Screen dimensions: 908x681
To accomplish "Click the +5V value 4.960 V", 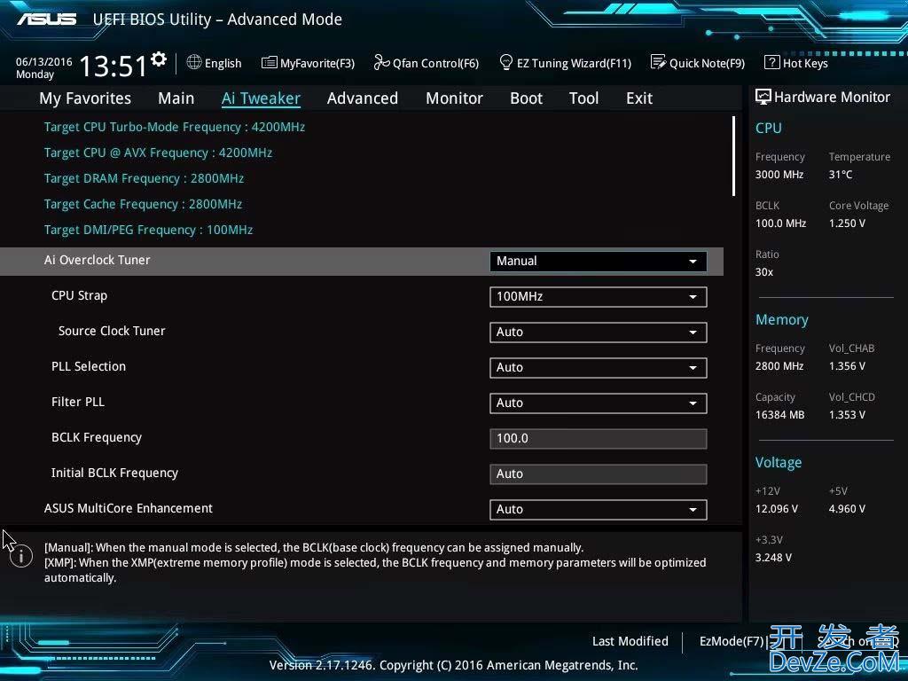I will point(847,508).
